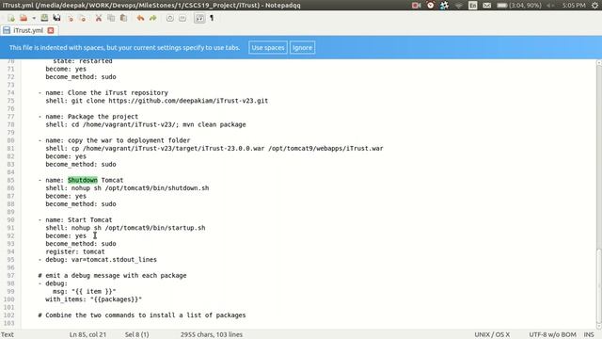Click the alarm clock tray icon
This screenshot has height=339, width=602.
(431, 6)
